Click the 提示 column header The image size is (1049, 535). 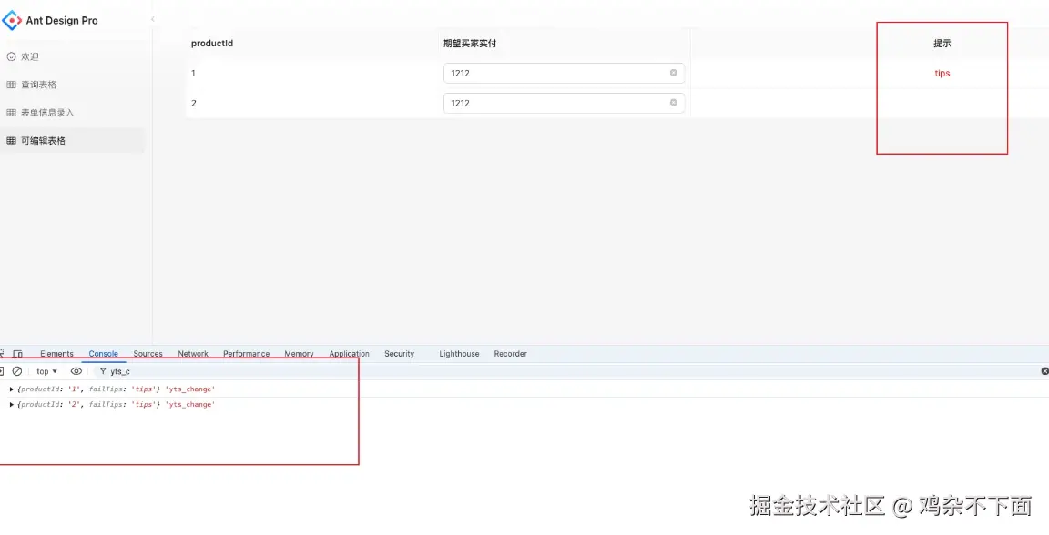[x=942, y=44]
